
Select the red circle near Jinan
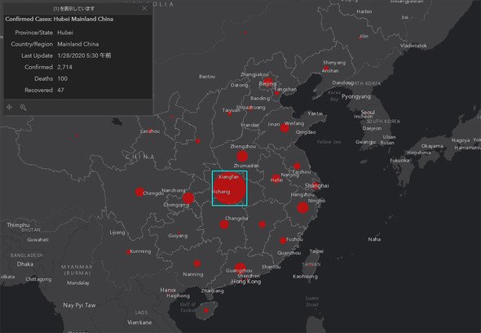[285, 128]
